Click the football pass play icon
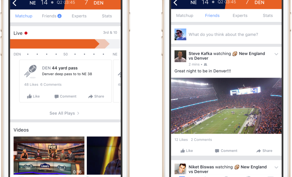The image size is (292, 177). 30,71
